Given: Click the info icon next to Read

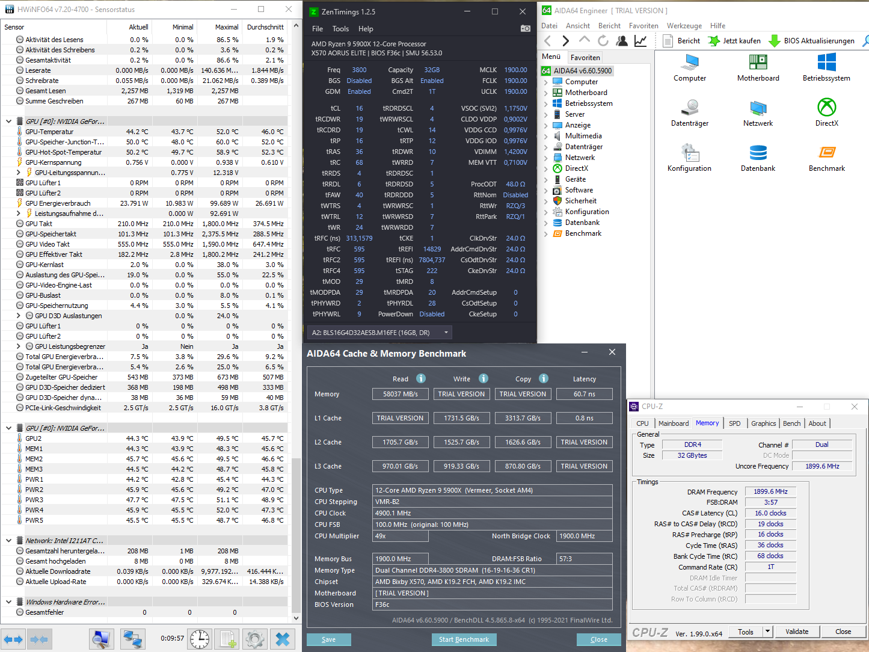Looking at the screenshot, I should point(421,378).
